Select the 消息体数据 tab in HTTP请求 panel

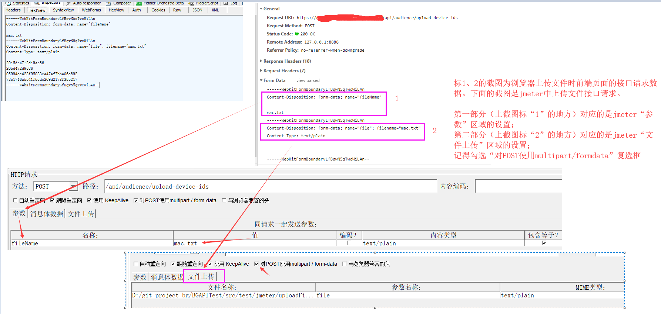point(47,214)
